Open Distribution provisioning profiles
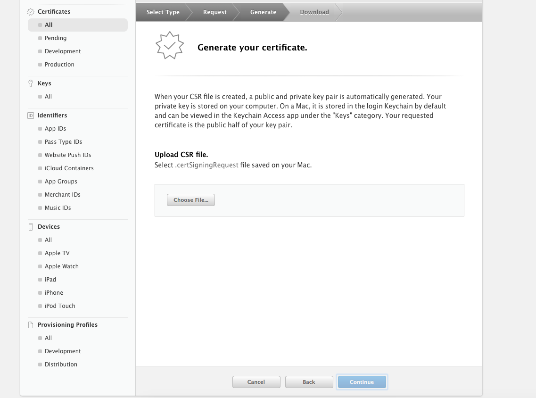536x398 pixels. pos(61,365)
